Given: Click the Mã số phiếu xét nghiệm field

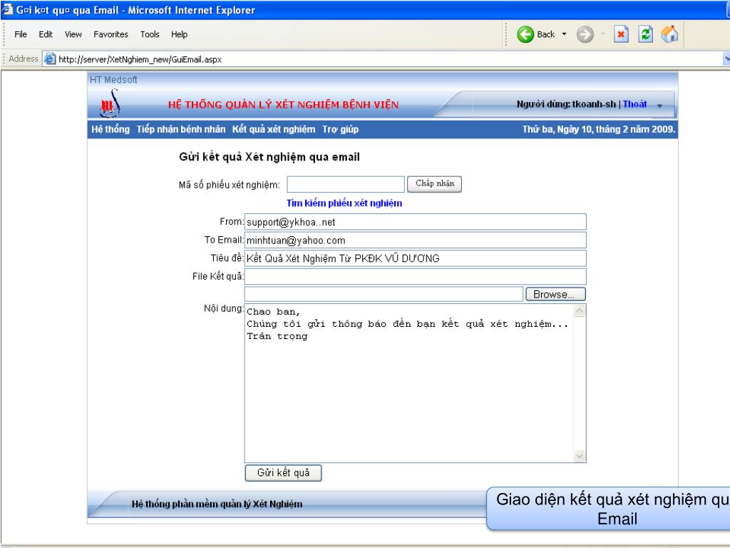Looking at the screenshot, I should pos(346,184).
